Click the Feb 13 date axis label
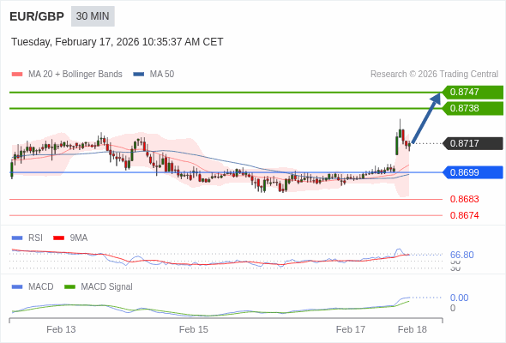The height and width of the screenshot is (343, 506). (61, 329)
